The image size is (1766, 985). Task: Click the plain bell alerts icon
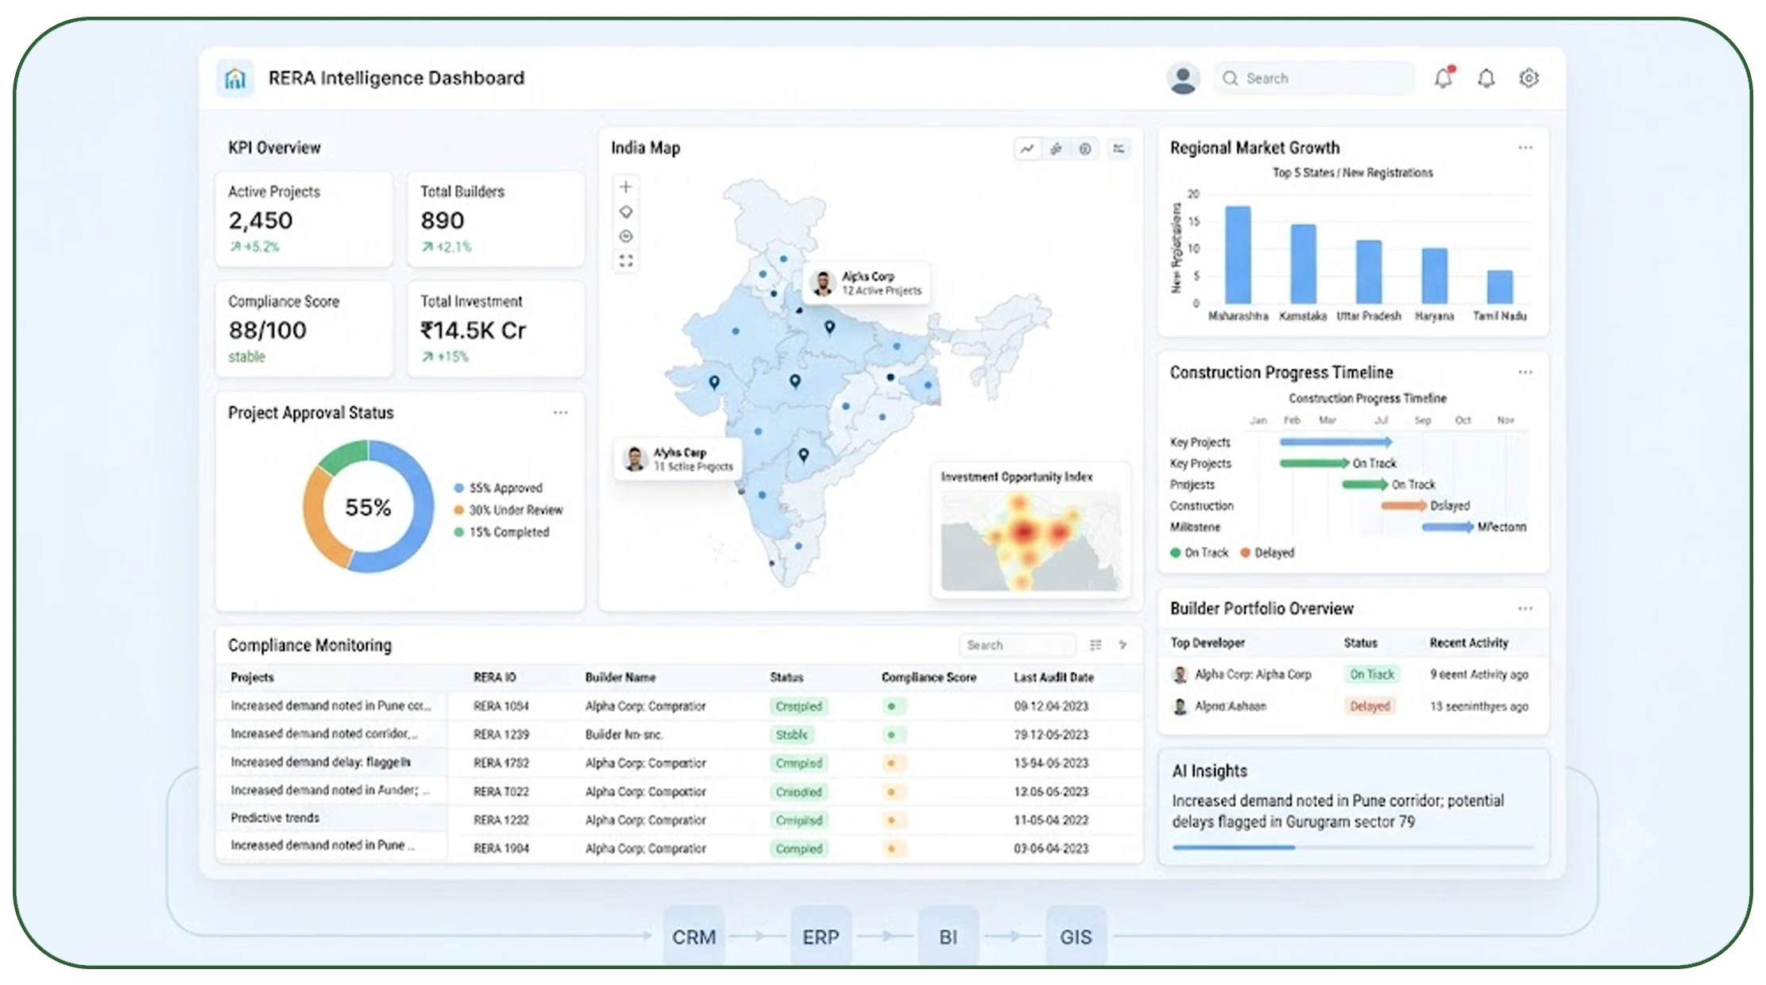[1486, 78]
